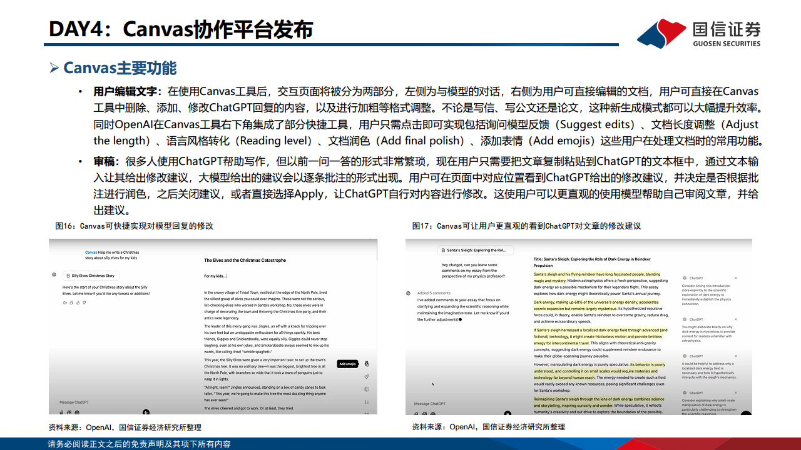
Task: Click the 'For my kids...' line
Action: [215, 276]
